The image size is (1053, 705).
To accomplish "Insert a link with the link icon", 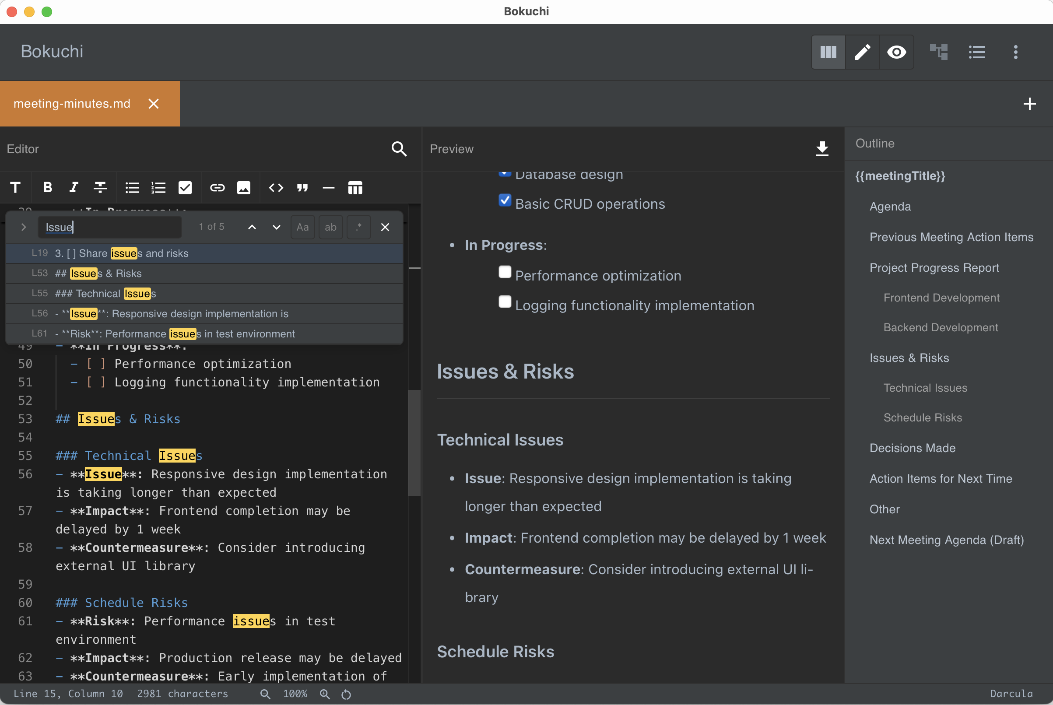I will click(x=217, y=187).
